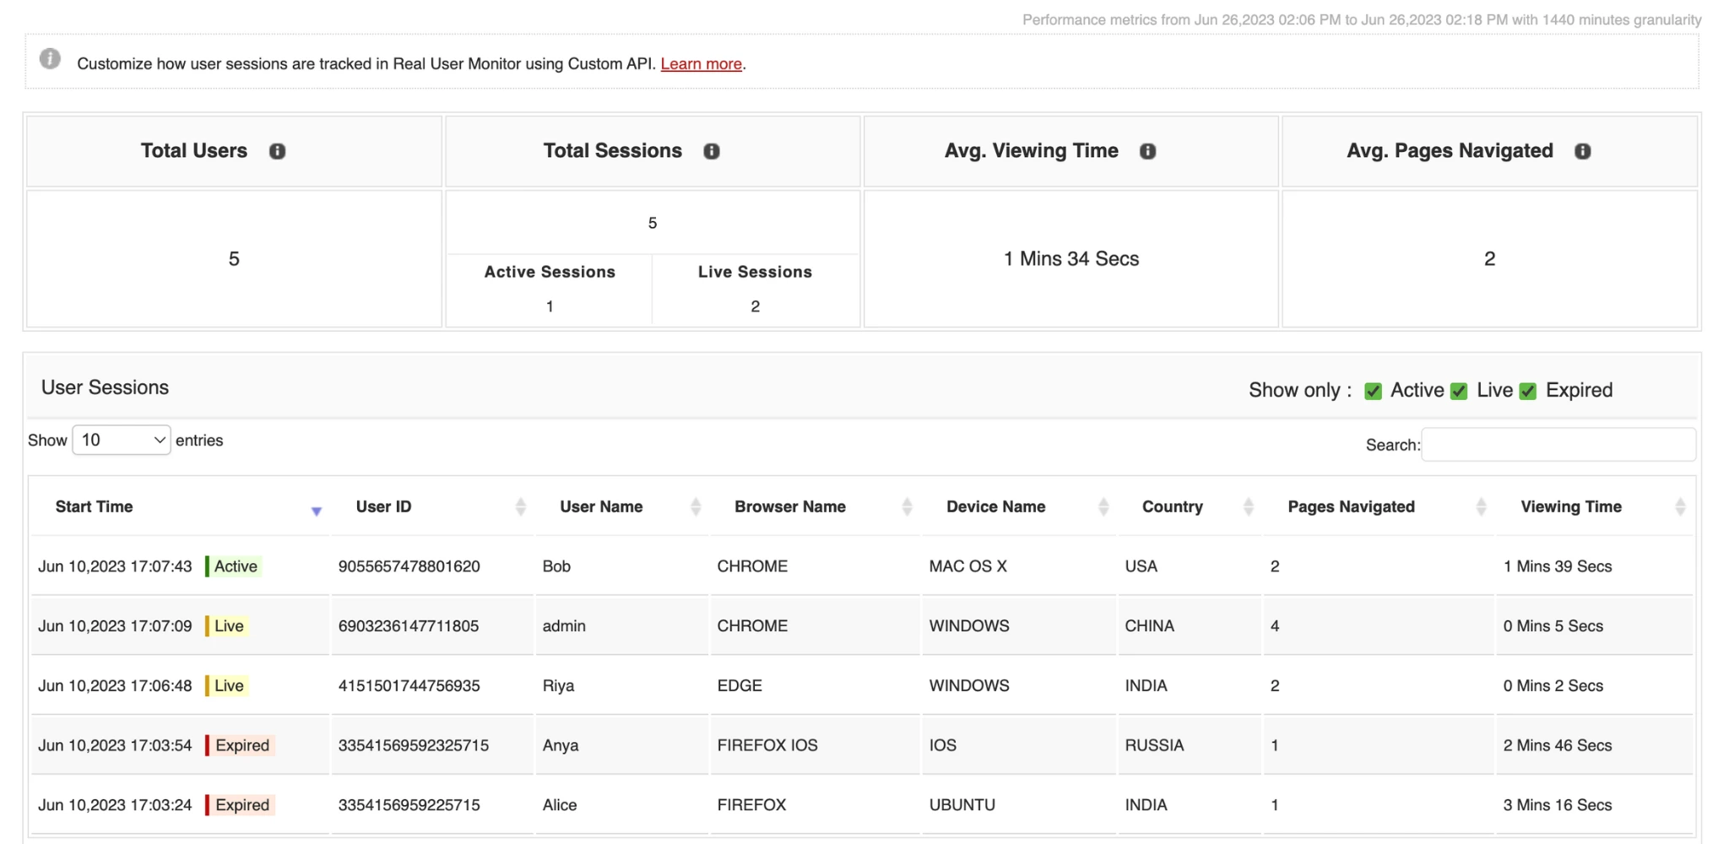Click the Active badge on Bob's session row
This screenshot has width=1729, height=844.
[x=232, y=566]
